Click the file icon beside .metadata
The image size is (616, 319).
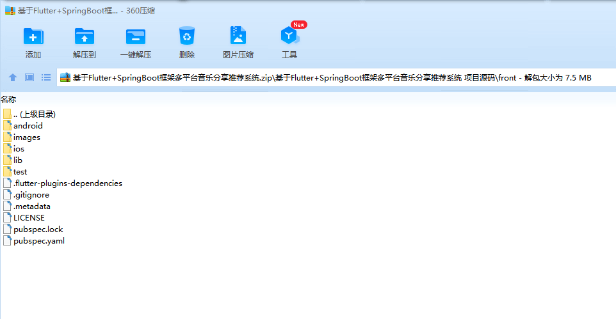coord(7,206)
